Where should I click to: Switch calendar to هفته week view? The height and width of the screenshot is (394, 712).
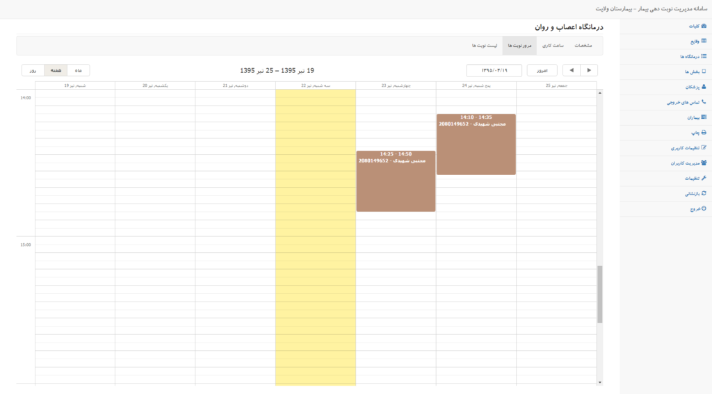coord(56,70)
